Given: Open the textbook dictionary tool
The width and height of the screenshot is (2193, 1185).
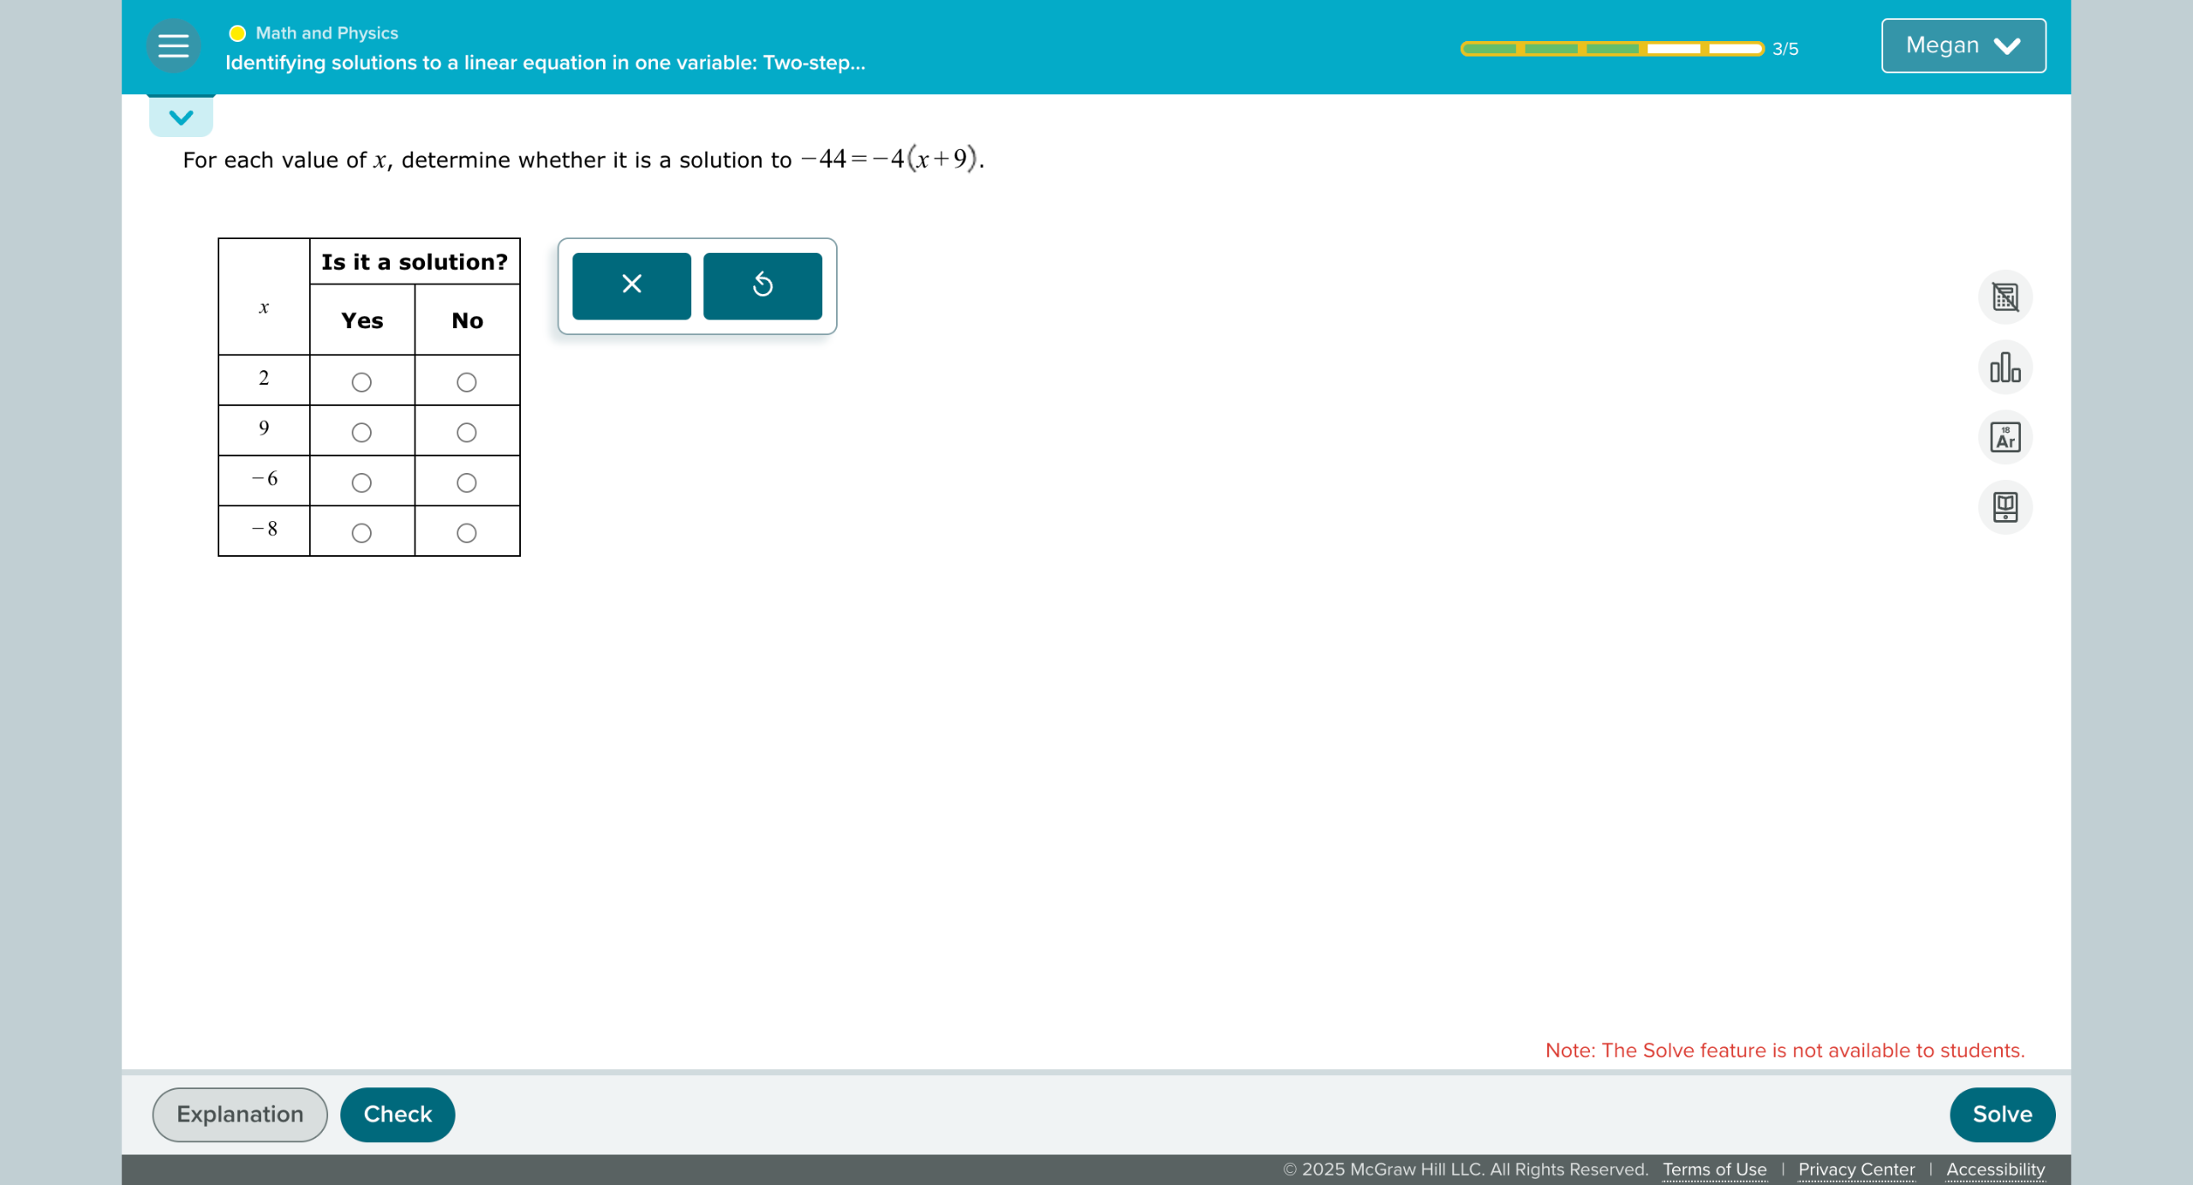Looking at the screenshot, I should click(2005, 507).
